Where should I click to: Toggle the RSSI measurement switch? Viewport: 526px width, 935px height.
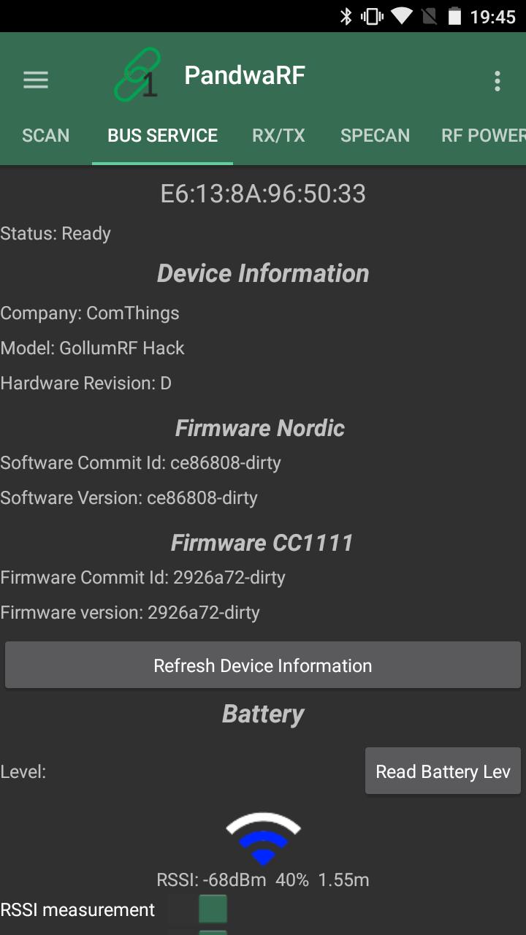click(x=198, y=909)
